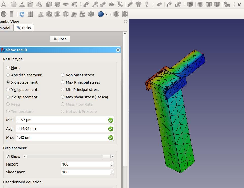Select Abs displacement result type

pyautogui.click(x=24, y=75)
